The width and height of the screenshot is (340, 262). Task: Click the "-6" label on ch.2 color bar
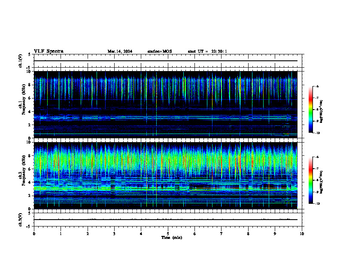[317, 157]
